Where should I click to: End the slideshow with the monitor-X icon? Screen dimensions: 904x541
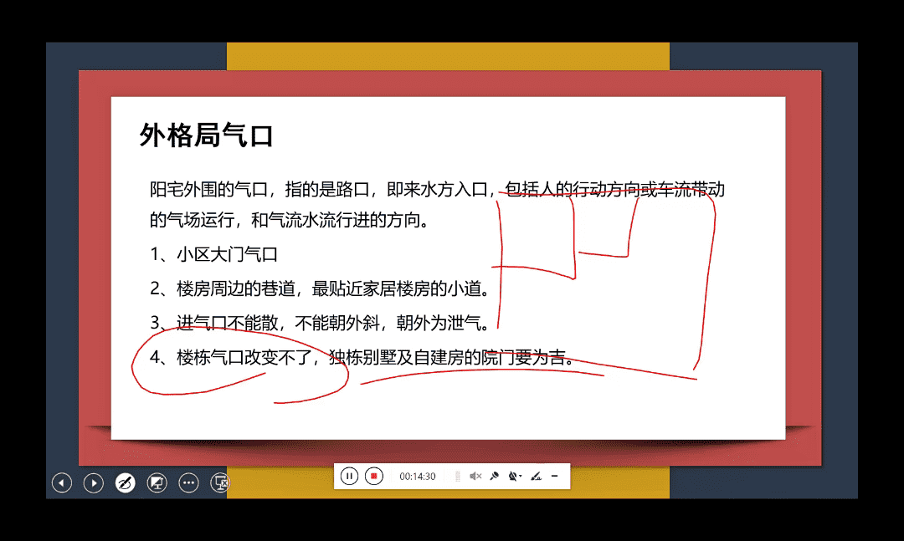click(220, 482)
